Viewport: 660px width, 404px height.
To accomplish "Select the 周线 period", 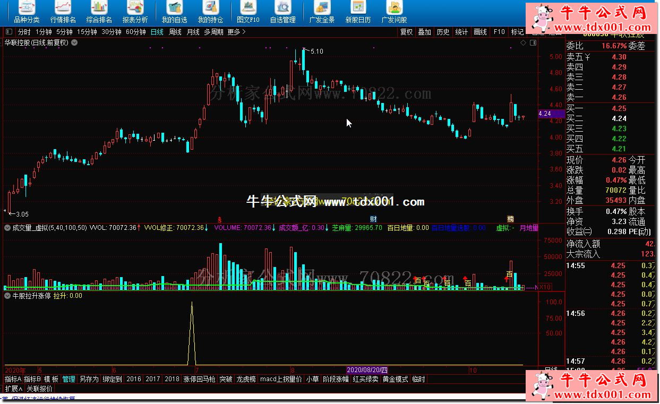I will coord(175,32).
